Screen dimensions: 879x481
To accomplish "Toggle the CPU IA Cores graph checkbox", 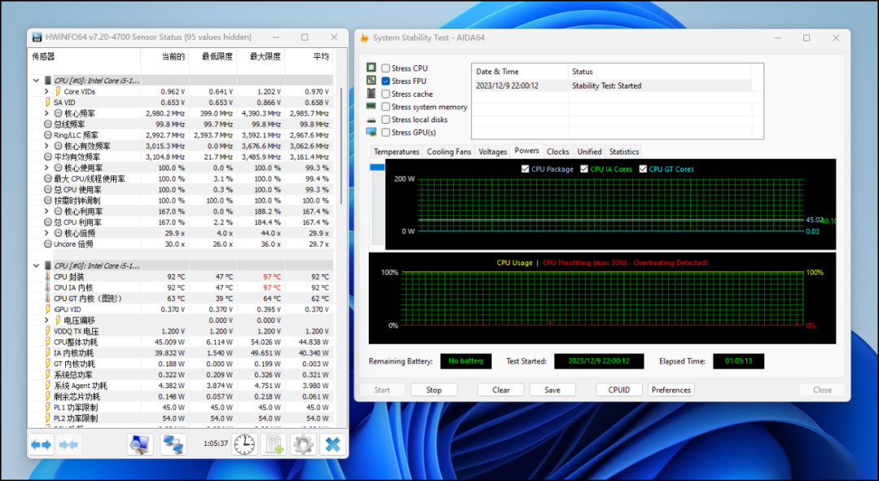I will (584, 168).
